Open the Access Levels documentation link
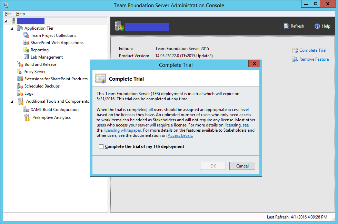Screen dimensions: 338x224 click(x=180, y=135)
